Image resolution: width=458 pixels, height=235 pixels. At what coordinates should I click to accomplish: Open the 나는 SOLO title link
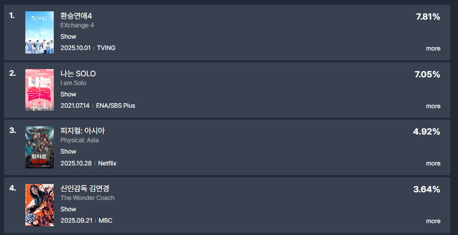point(78,74)
